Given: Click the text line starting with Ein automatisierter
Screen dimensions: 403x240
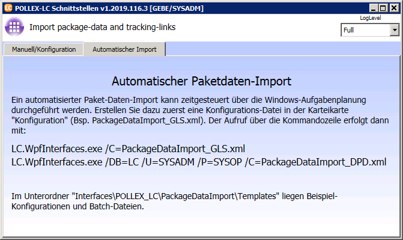Looking at the screenshot, I should pos(189,100).
